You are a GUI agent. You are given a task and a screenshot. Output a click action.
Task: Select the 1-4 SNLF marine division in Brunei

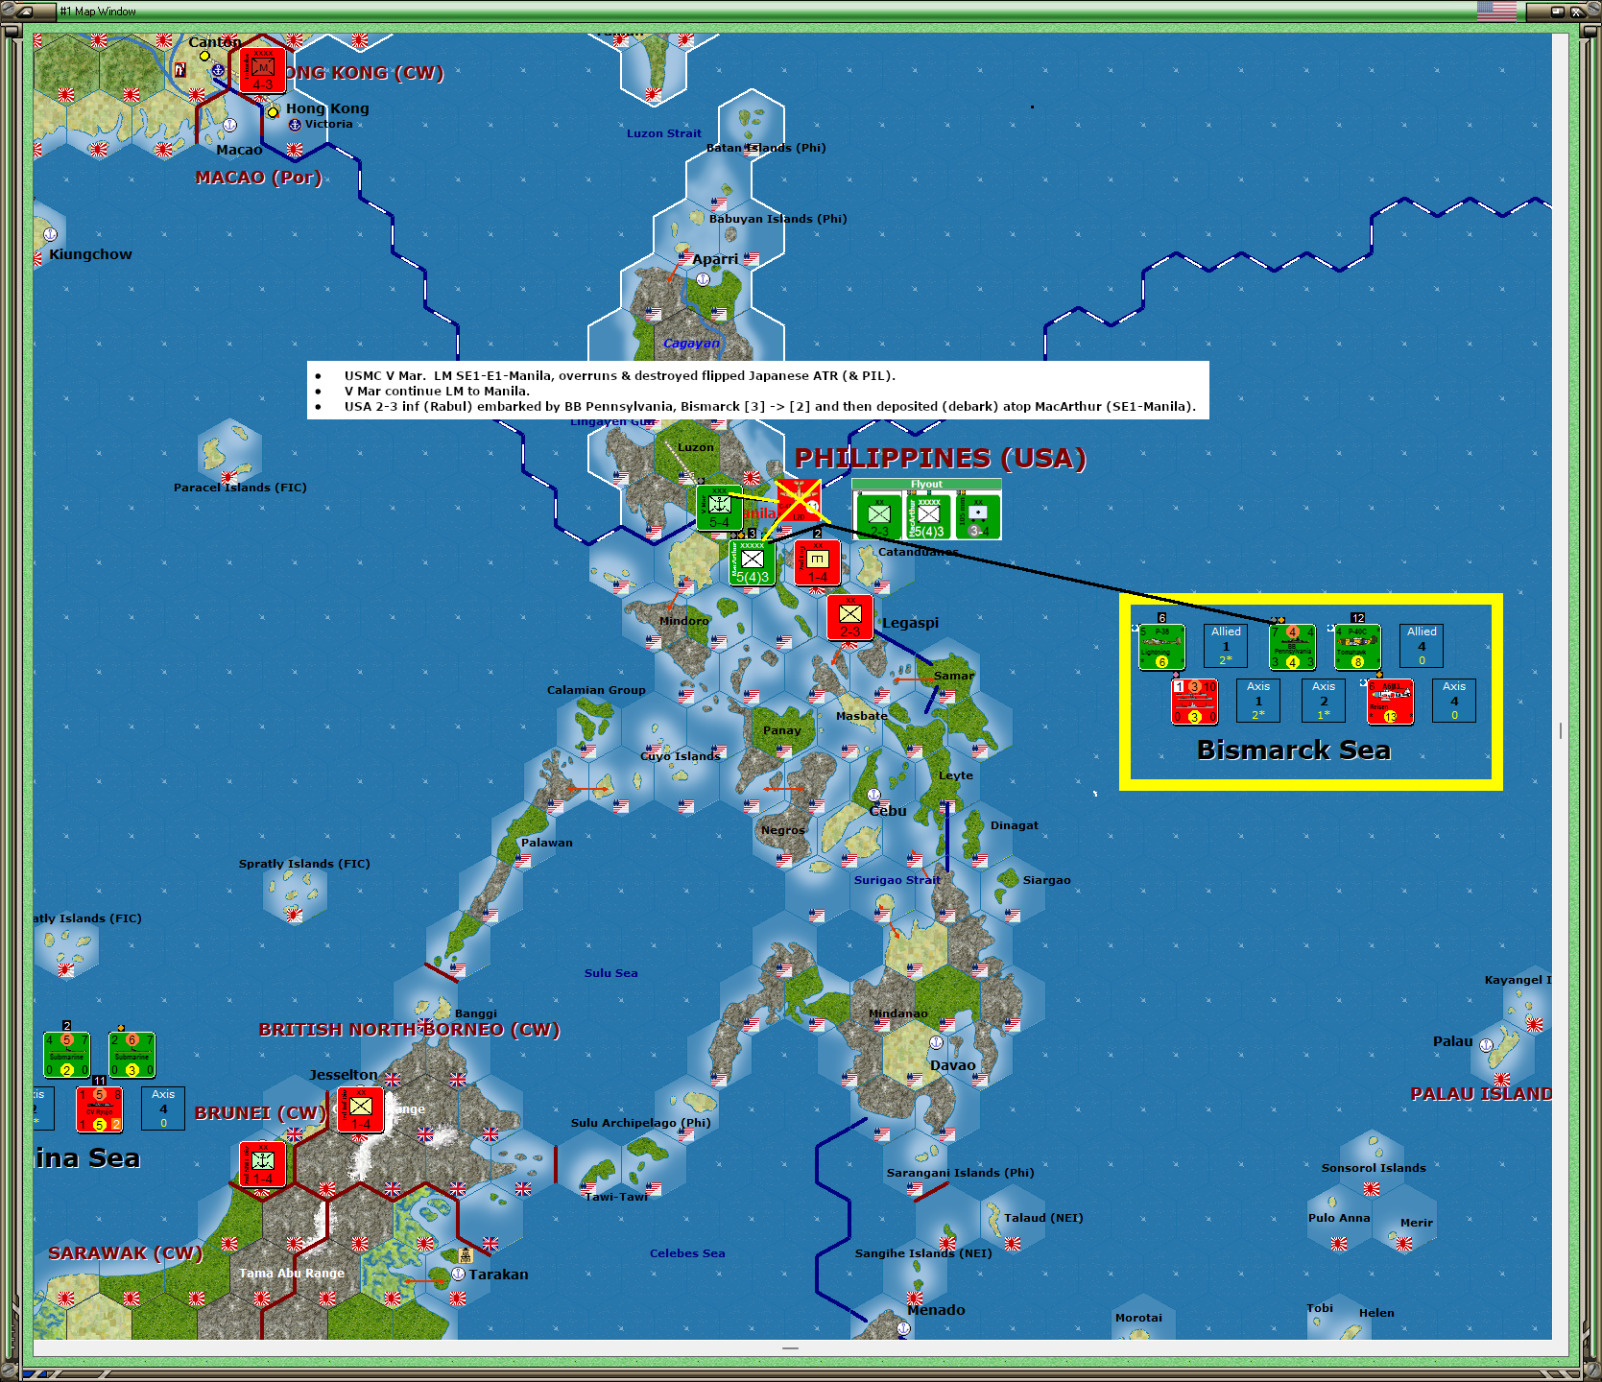click(262, 1165)
